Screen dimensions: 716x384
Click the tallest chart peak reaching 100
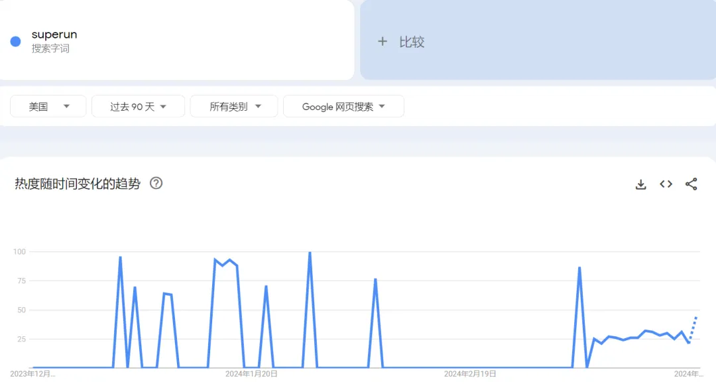[310, 253]
